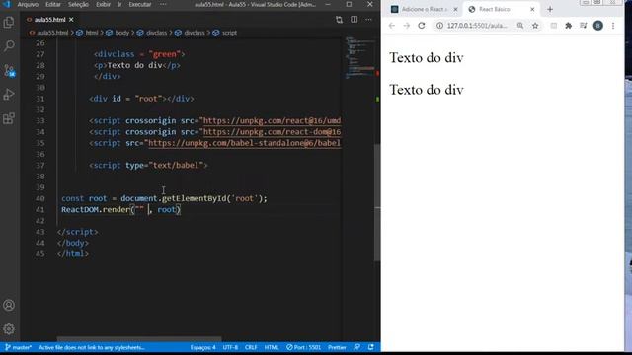Reload the page in Chrome
Screen dimensions: 632x355
coord(422,26)
